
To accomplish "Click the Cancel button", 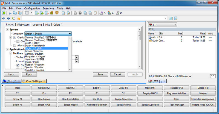I will point(117,74).
